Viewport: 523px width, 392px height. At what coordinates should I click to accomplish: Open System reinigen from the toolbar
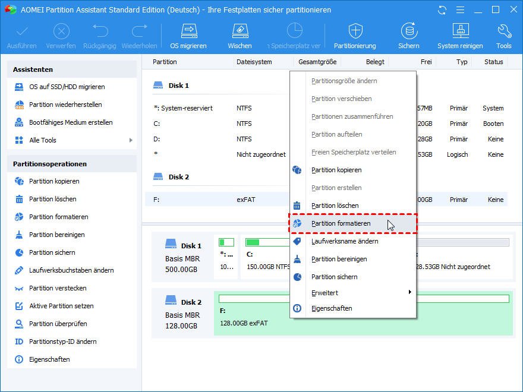pyautogui.click(x=460, y=36)
